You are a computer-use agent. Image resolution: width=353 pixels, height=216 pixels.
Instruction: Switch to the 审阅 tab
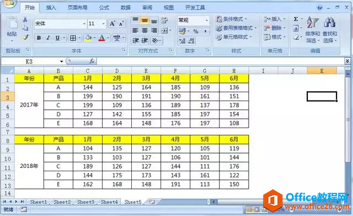(x=147, y=8)
